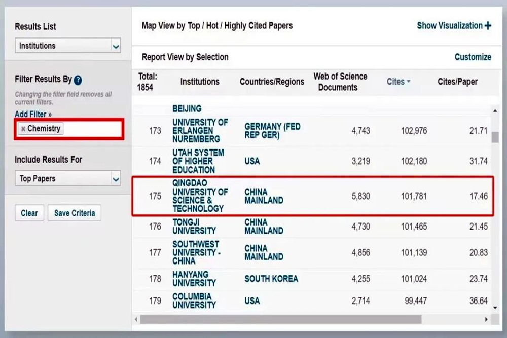Click the plus icon next to Show Visualization
The width and height of the screenshot is (507, 338).
[488, 26]
